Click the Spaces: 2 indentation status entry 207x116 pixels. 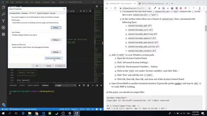(x=75, y=109)
